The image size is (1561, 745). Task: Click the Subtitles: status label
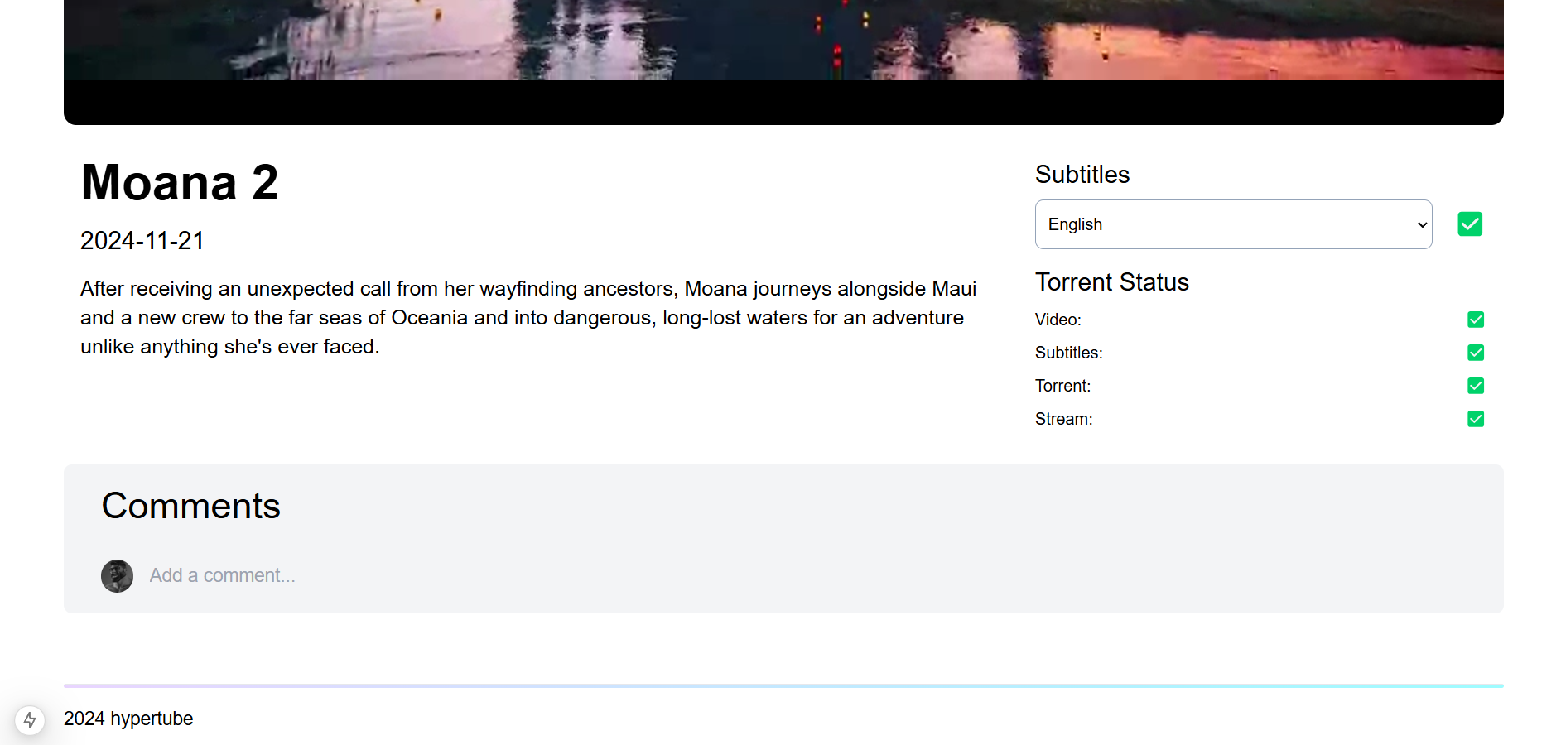click(x=1069, y=353)
